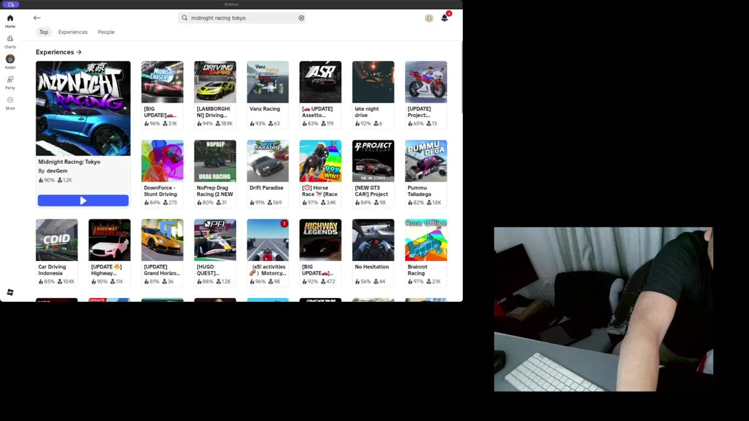
Task: Open the DownForce Stunt Driving thumbnail
Action: [x=162, y=161]
